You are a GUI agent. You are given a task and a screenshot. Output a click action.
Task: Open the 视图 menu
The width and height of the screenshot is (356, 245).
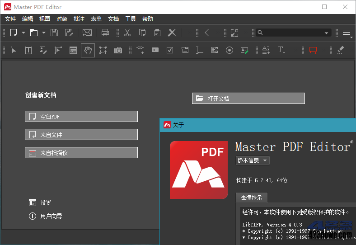click(x=44, y=19)
